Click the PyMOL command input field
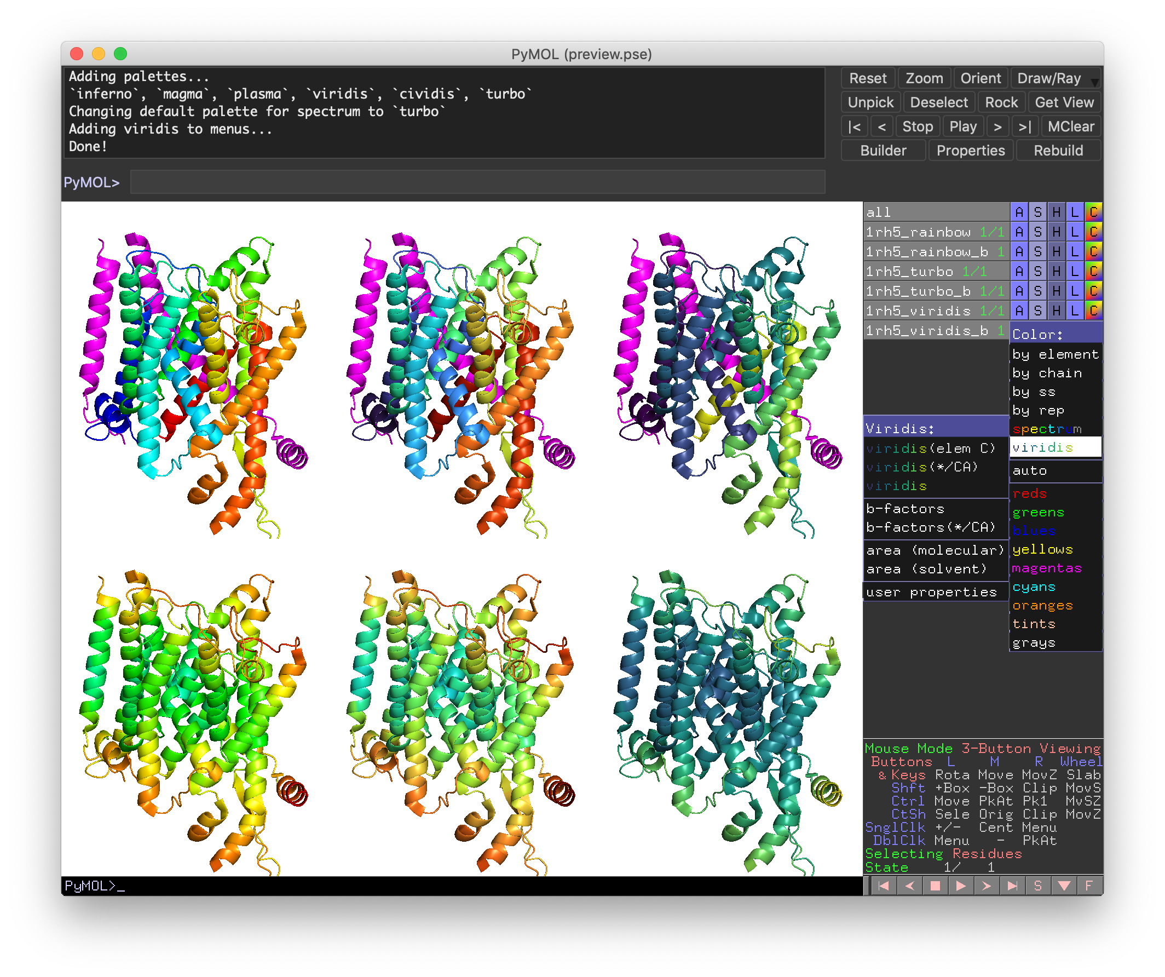Viewport: 1165px width, 977px height. [x=477, y=182]
